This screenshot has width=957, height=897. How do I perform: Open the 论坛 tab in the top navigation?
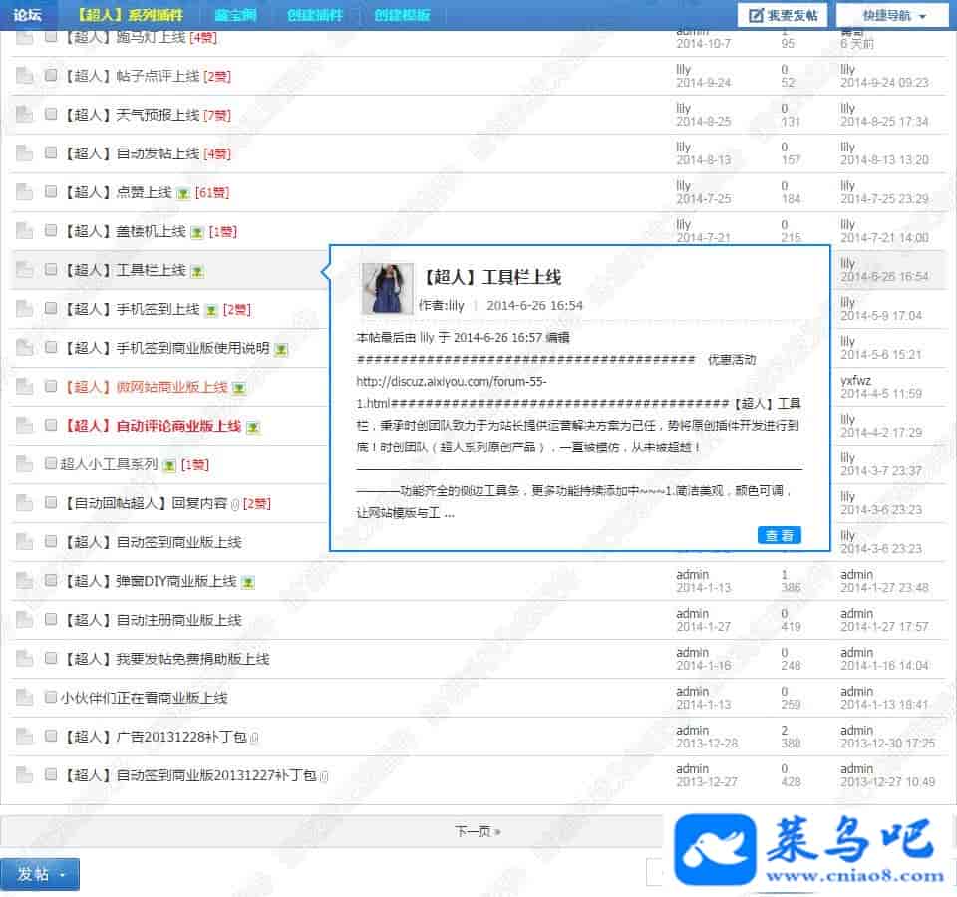click(x=28, y=16)
